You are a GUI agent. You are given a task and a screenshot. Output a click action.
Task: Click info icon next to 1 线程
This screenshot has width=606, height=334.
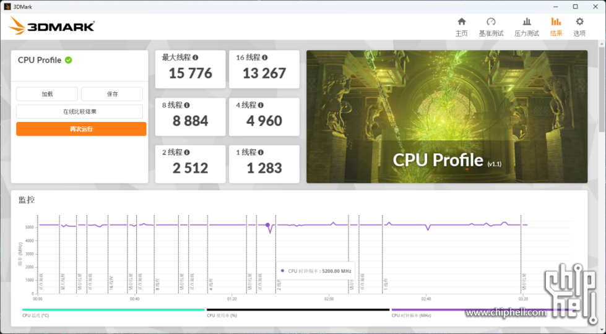click(x=261, y=153)
